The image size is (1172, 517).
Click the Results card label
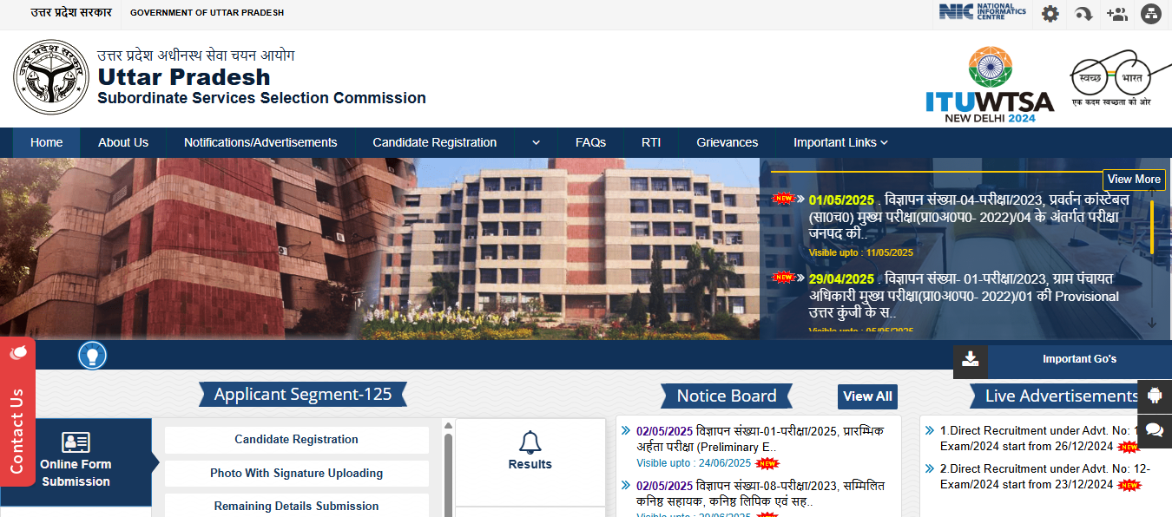[530, 464]
